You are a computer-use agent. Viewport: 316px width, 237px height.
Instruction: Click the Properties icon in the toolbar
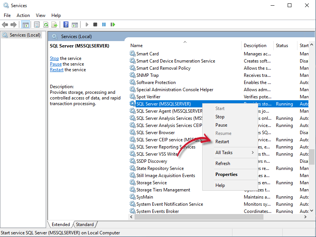point(37,24)
